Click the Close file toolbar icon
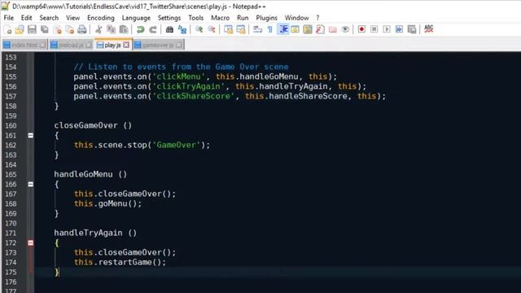This screenshot has width=521, height=293. click(57, 29)
